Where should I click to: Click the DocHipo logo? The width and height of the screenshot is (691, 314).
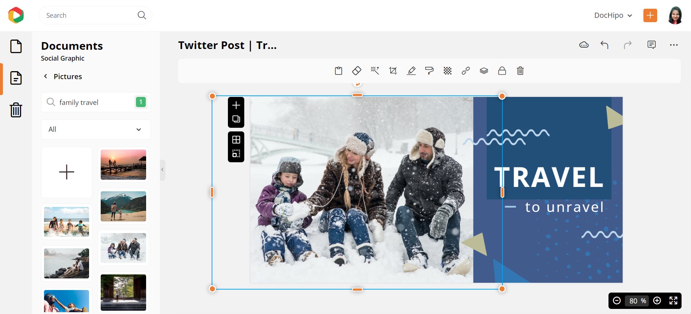(x=16, y=15)
